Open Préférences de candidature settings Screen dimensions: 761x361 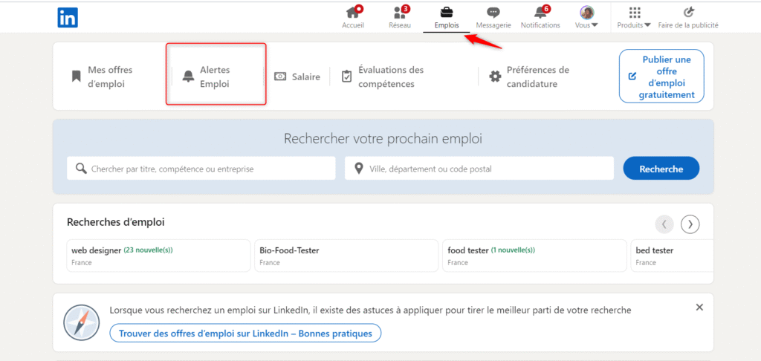pyautogui.click(x=529, y=77)
